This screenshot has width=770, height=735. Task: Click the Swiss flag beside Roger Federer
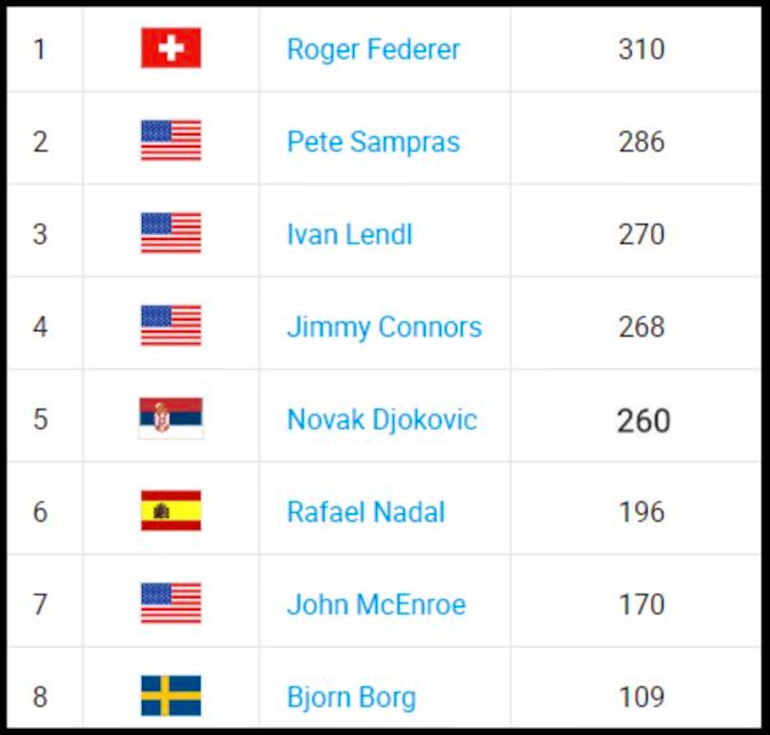pos(171,47)
